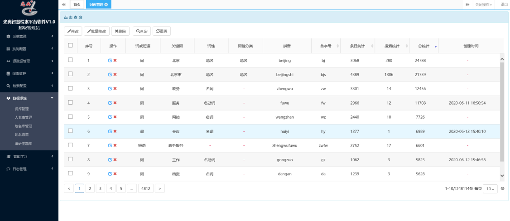Delete the 档案 row using its red X
The height and width of the screenshot is (221, 510).
click(115, 174)
